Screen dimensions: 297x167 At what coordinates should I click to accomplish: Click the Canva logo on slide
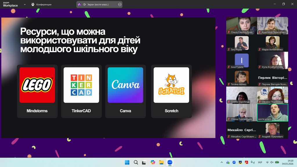[x=125, y=85]
